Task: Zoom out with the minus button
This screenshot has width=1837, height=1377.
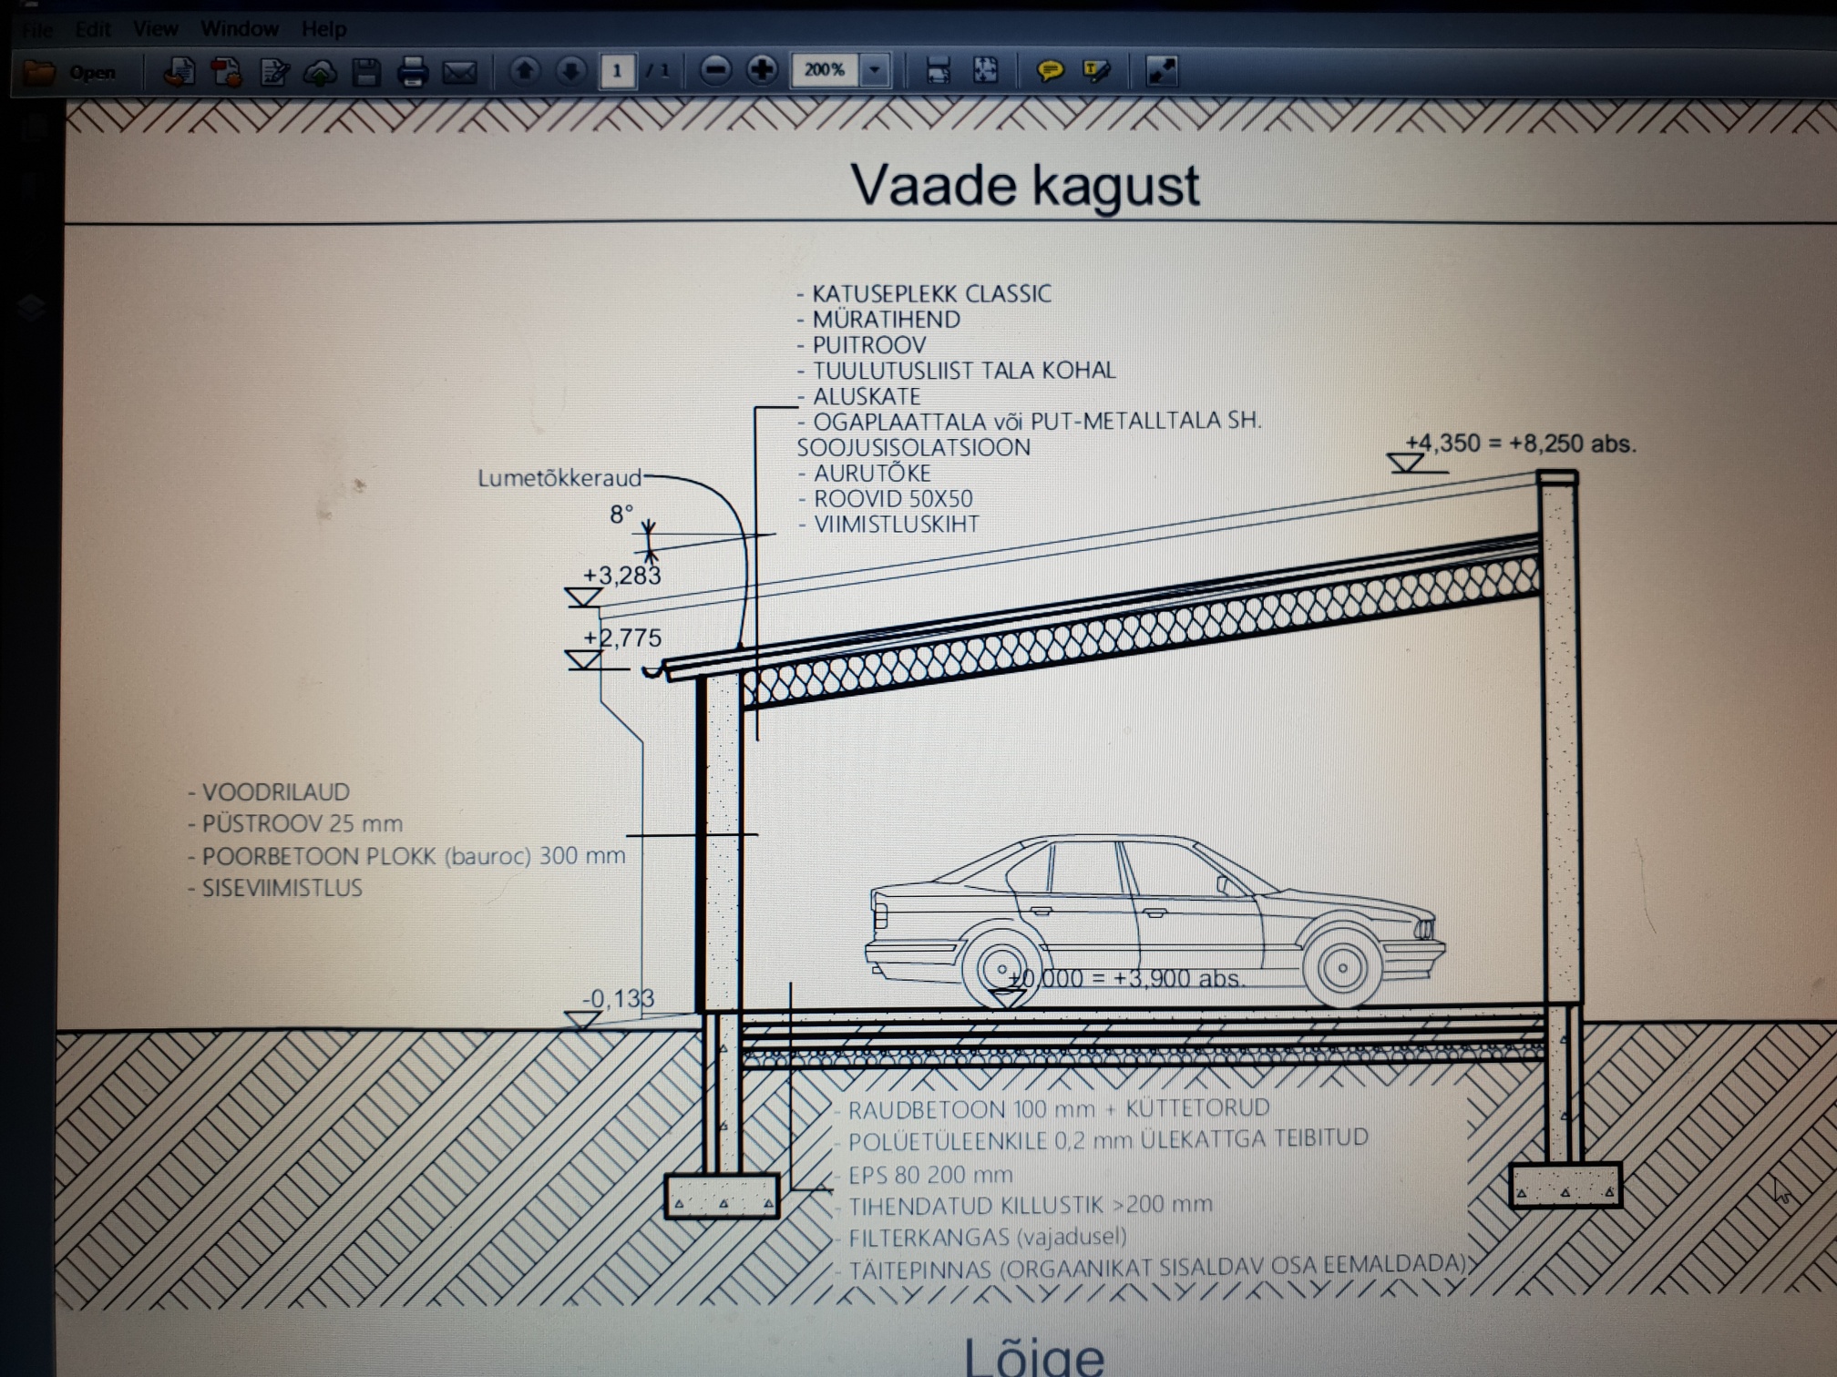Action: pos(716,70)
